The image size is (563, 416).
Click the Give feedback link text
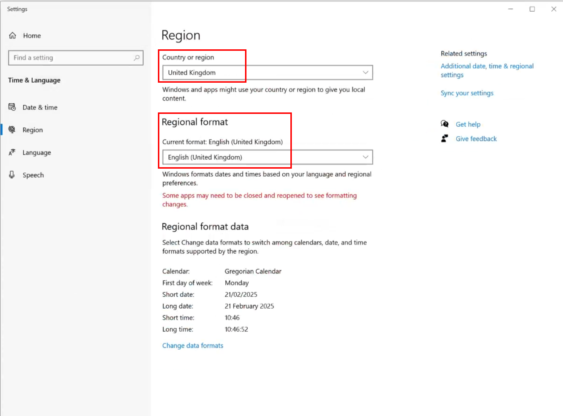click(476, 139)
